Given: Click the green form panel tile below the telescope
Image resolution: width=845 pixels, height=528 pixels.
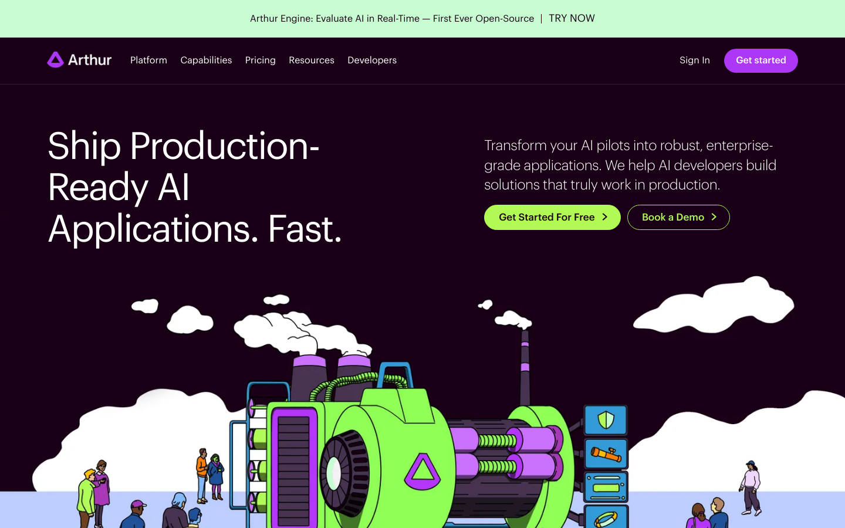Looking at the screenshot, I should pos(606,487).
